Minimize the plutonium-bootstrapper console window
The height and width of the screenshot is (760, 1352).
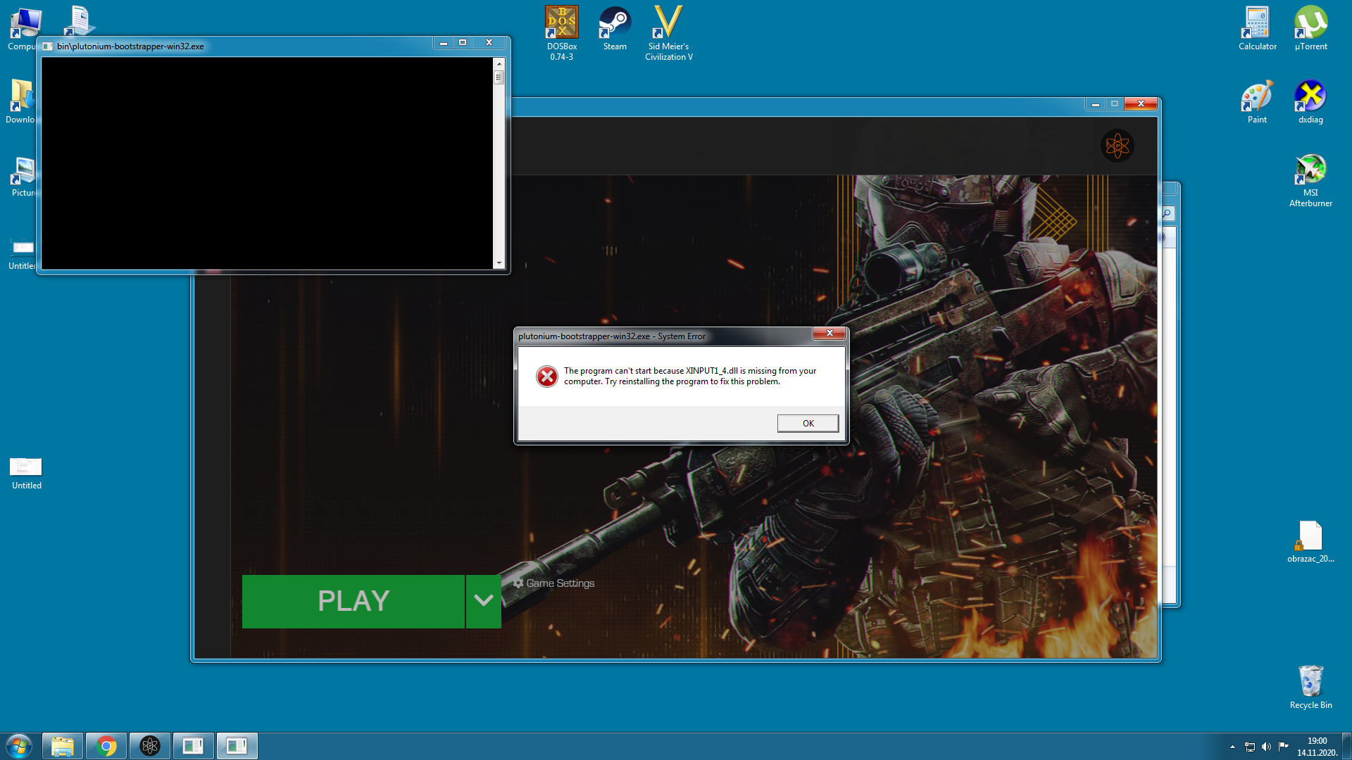click(x=444, y=43)
